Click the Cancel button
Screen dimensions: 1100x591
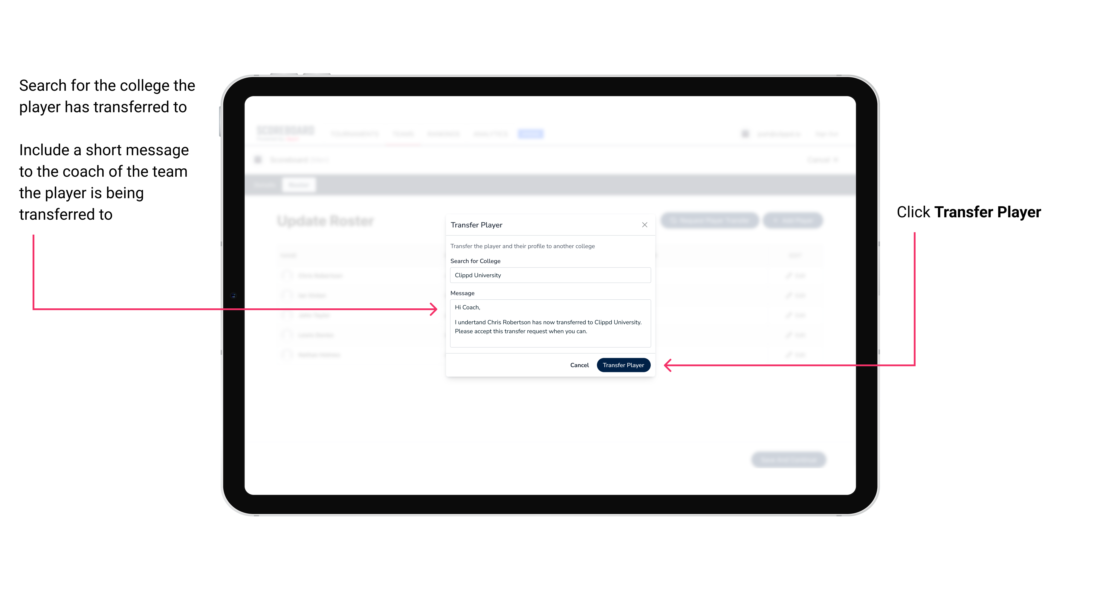pyautogui.click(x=579, y=365)
